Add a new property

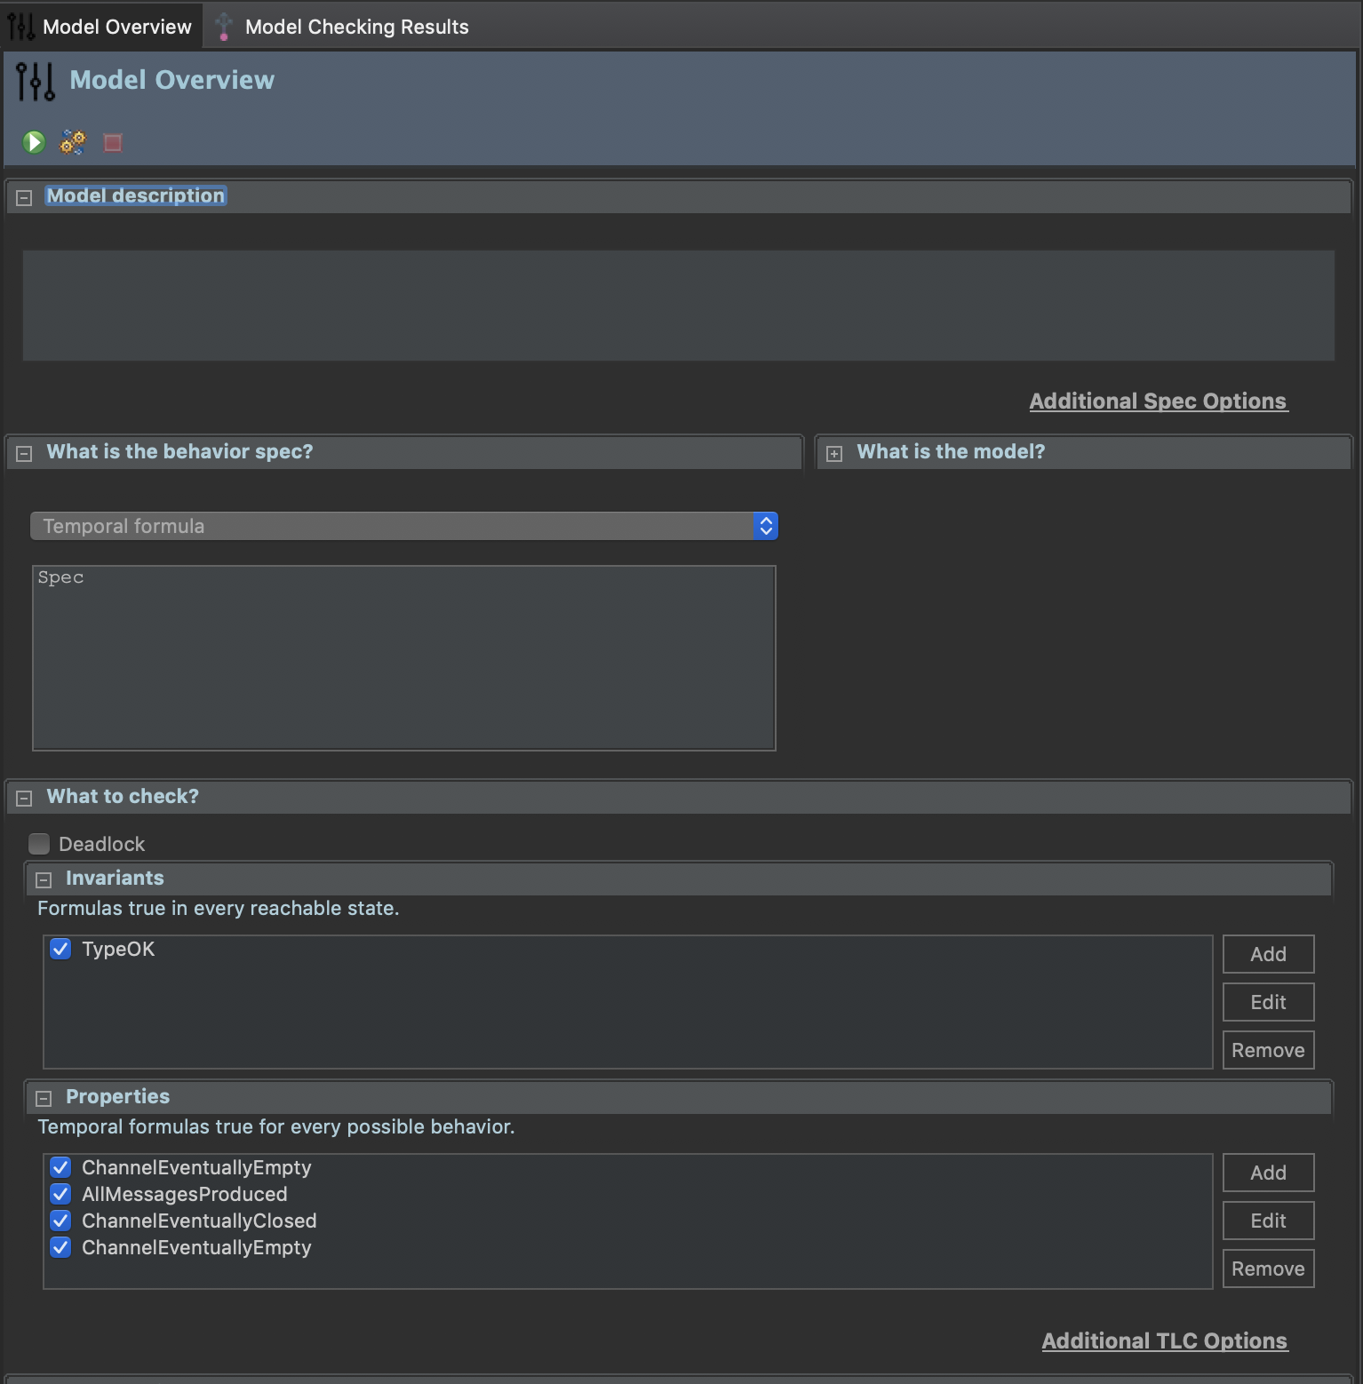click(x=1268, y=1173)
